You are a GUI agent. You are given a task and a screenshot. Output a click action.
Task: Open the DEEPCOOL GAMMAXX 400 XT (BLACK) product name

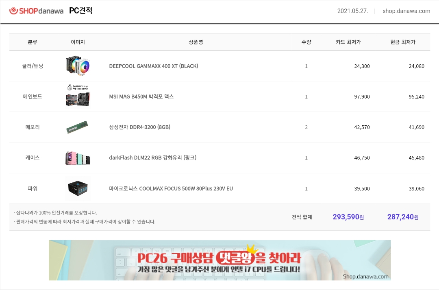(153, 66)
